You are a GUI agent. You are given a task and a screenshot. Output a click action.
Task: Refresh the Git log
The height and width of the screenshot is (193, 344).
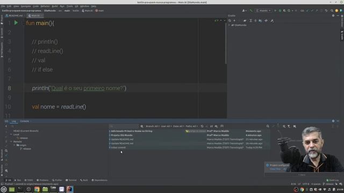[x=202, y=127]
